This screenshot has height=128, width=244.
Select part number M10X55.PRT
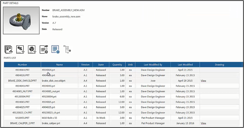(22, 118)
